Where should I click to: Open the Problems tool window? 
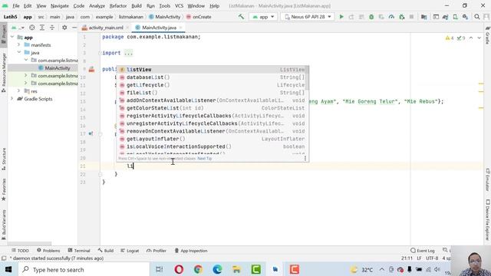coord(48,251)
